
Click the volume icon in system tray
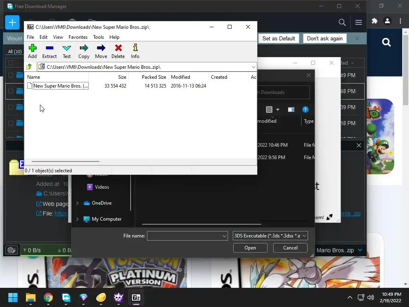point(371,297)
